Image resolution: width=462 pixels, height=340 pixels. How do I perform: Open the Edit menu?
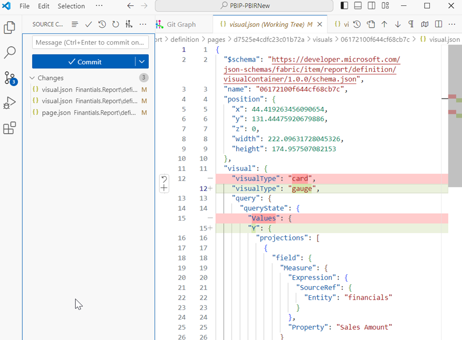pos(43,6)
